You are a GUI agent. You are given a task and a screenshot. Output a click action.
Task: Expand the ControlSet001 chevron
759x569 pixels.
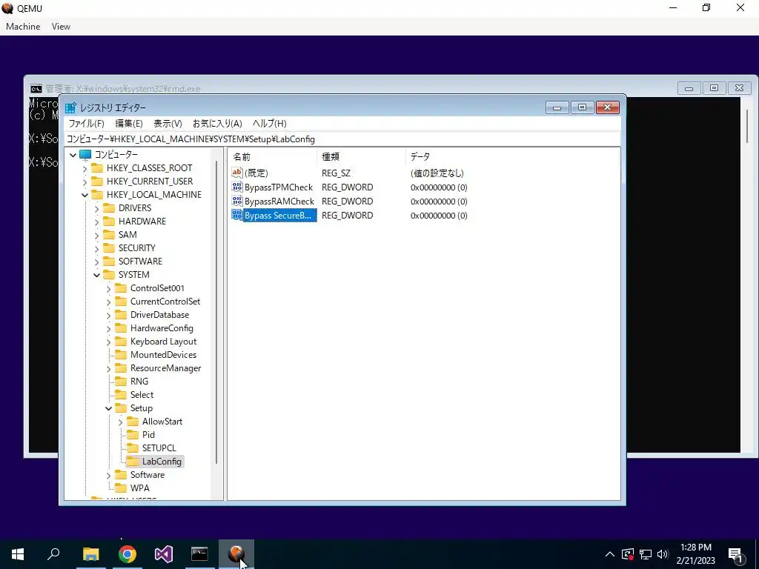108,288
